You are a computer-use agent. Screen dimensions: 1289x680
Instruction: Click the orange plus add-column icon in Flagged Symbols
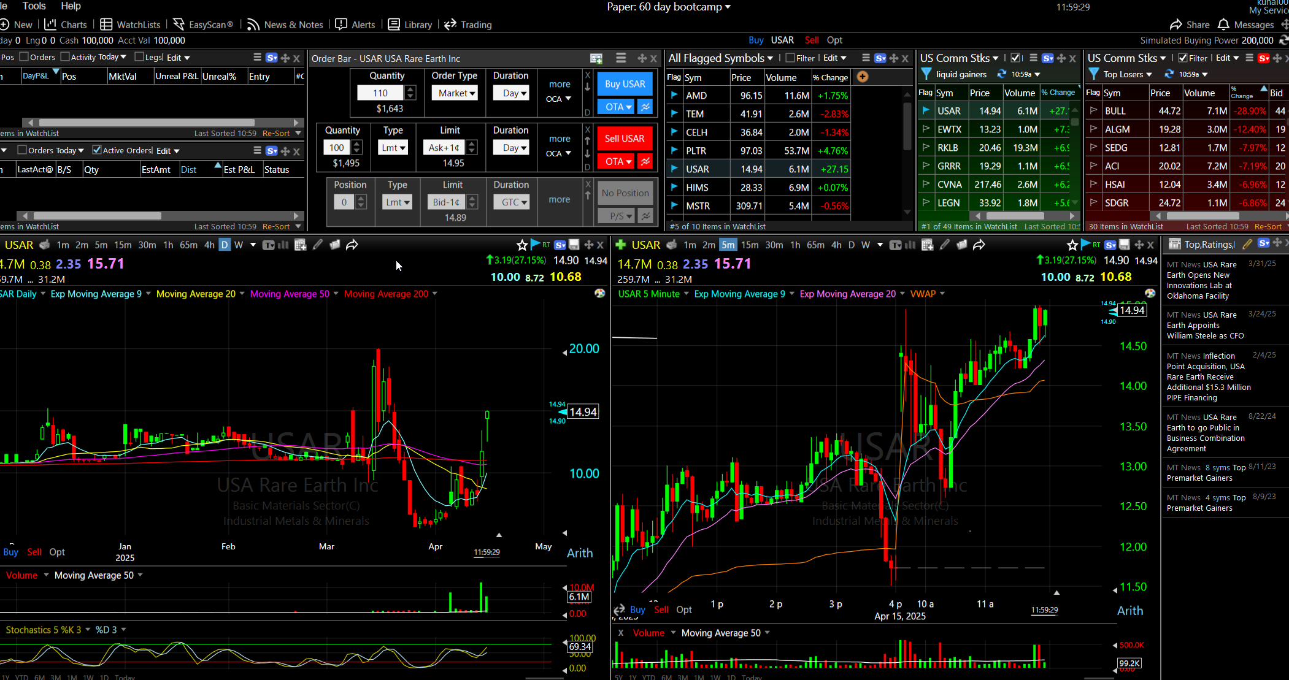coord(863,77)
